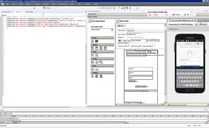Click the first icon under the Send section

pyautogui.click(x=92, y=41)
